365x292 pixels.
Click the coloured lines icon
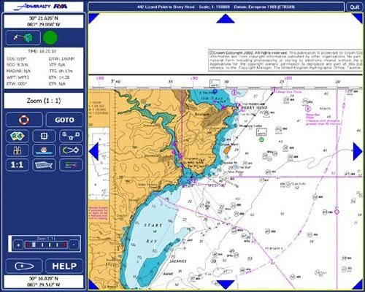71,165
